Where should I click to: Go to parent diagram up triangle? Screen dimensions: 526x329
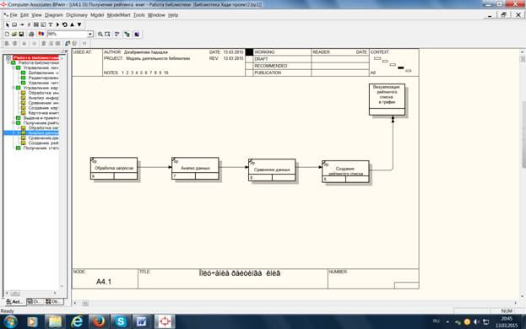[x=72, y=24]
